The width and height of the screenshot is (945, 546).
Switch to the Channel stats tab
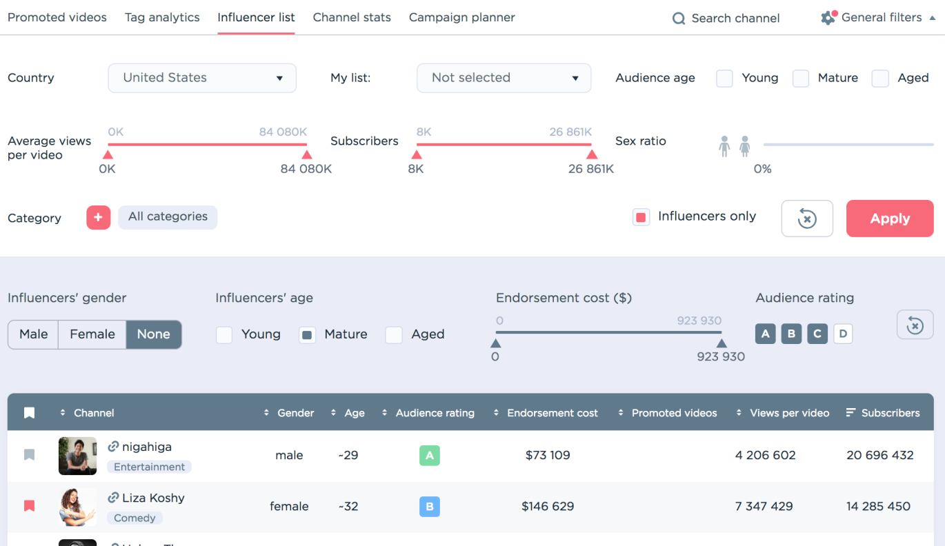pos(352,17)
